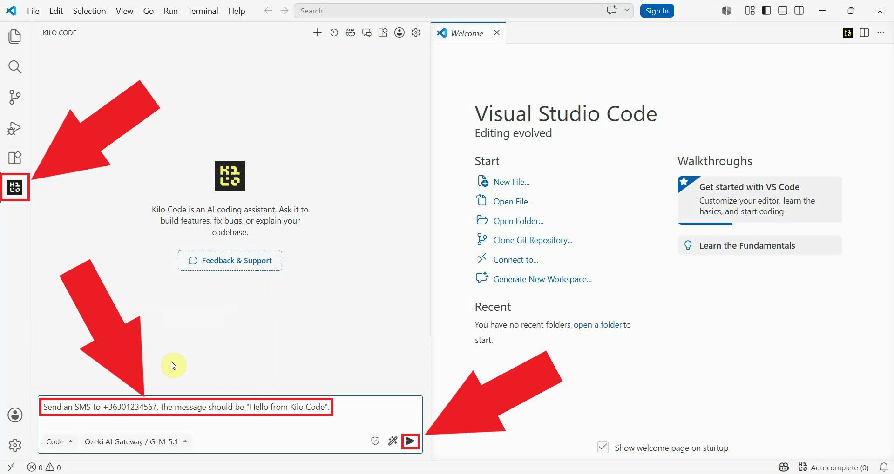The width and height of the screenshot is (894, 474).
Task: Open the Kilo Code marketplace icon
Action: (x=383, y=33)
